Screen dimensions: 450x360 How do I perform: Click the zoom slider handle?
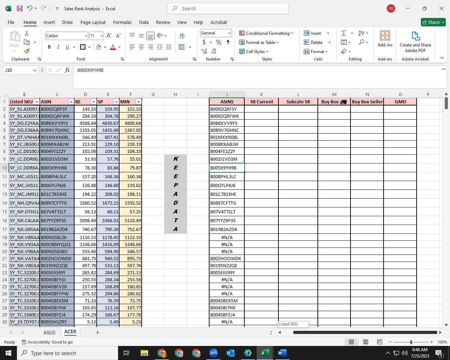pos(411,342)
